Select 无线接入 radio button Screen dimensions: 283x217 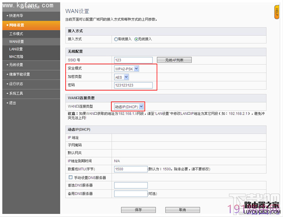click(136, 39)
